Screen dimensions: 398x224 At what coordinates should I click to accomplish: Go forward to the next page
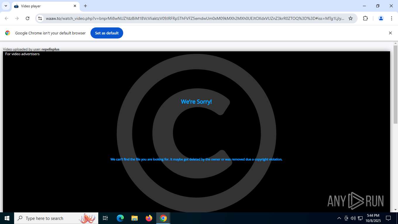[17, 18]
